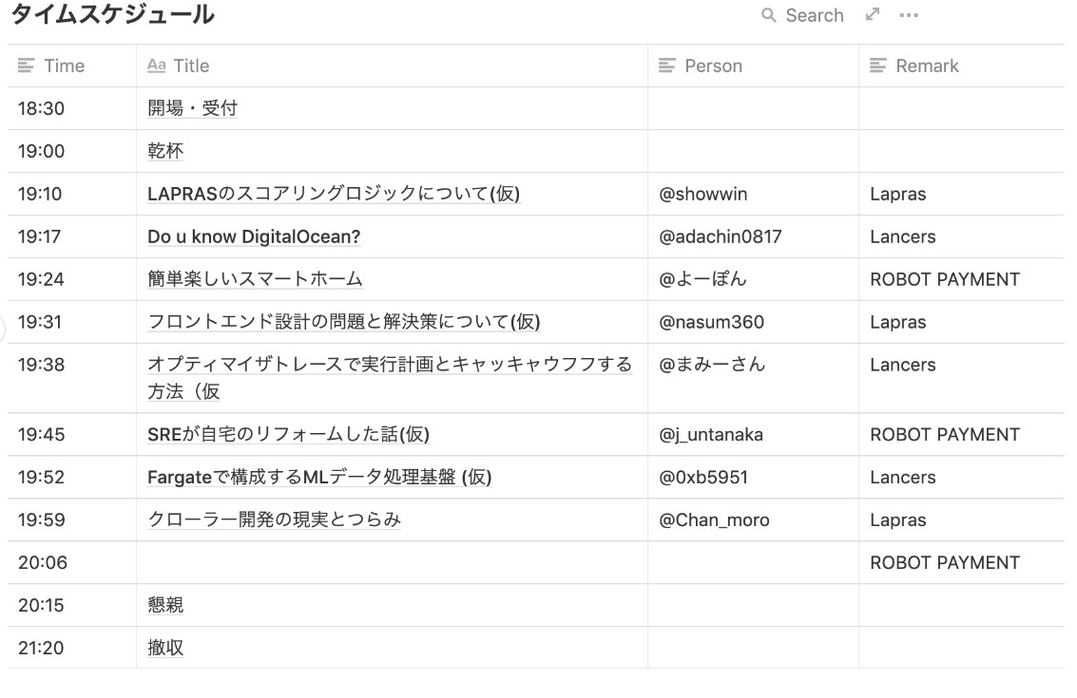Image resolution: width=1077 pixels, height=698 pixels.
Task: Click the タイムスケジュール database title
Action: 112,15
